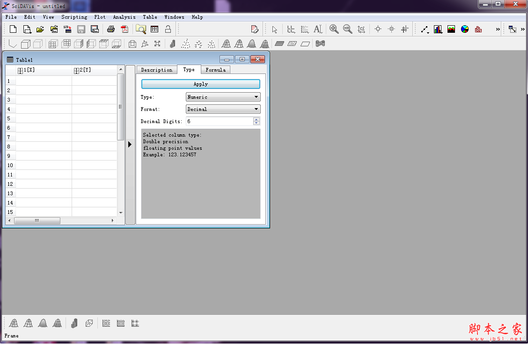The width and height of the screenshot is (528, 344).
Task: Select the arrow pointer tool
Action: 275,29
